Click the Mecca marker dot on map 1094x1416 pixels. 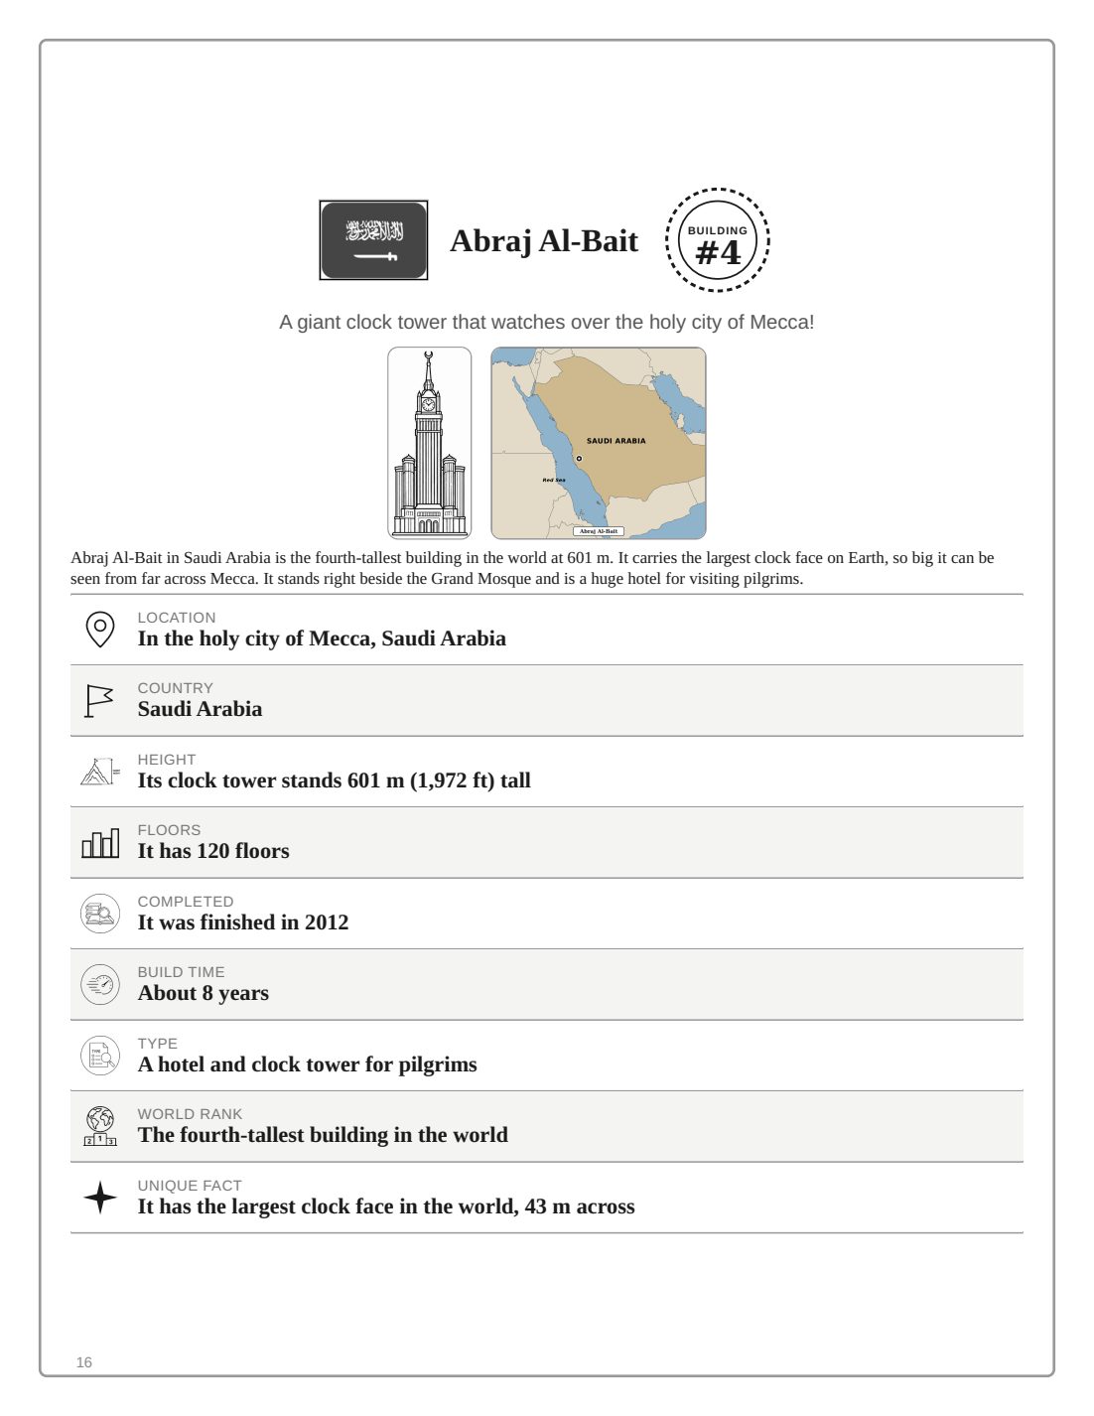click(580, 459)
